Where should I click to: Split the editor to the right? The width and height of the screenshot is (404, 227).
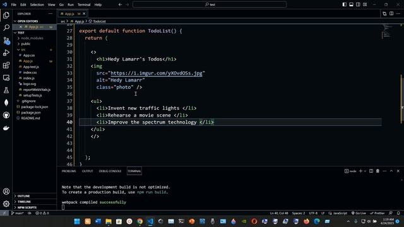pos(391,14)
